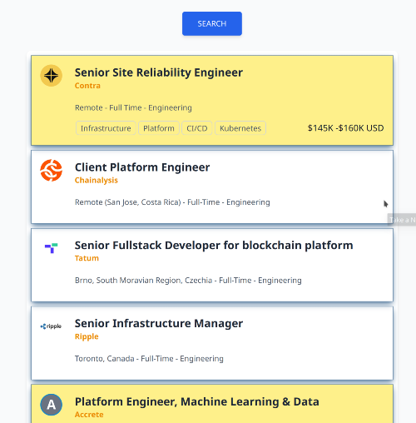This screenshot has height=423, width=416.
Task: Open Client Platform Engineer job listing
Action: pos(142,167)
